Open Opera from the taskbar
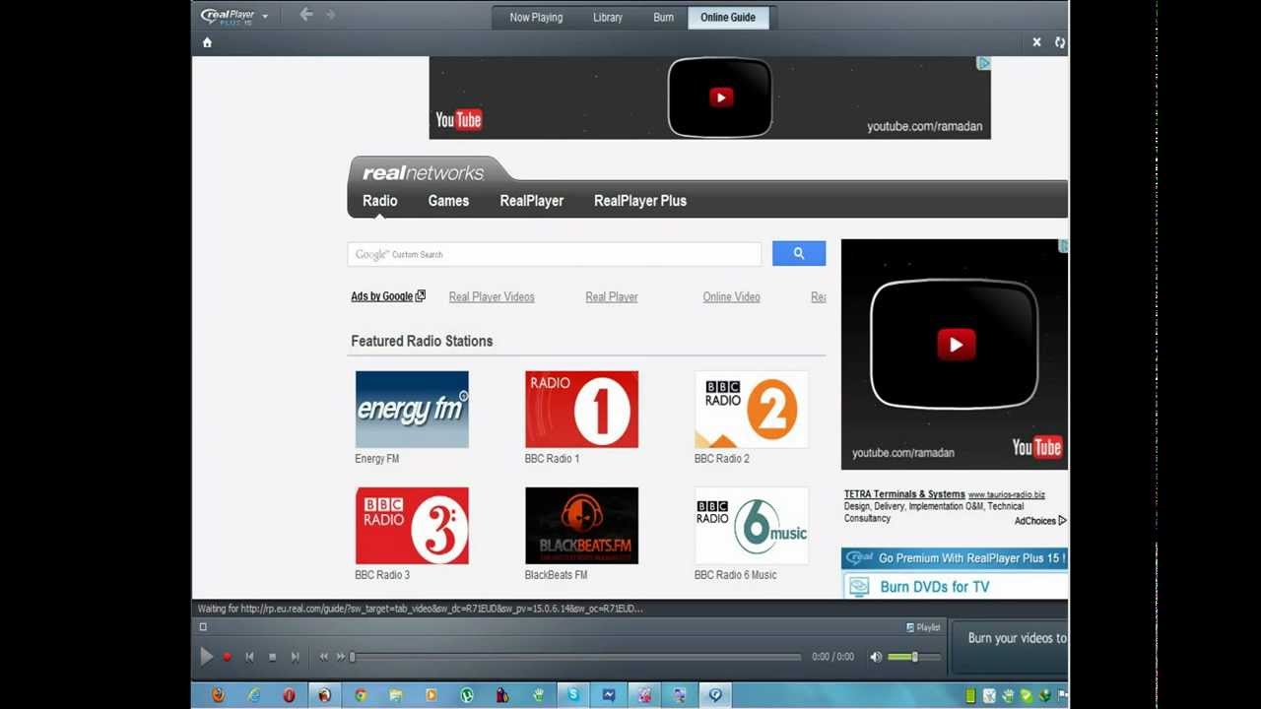The height and width of the screenshot is (709, 1261). click(289, 695)
